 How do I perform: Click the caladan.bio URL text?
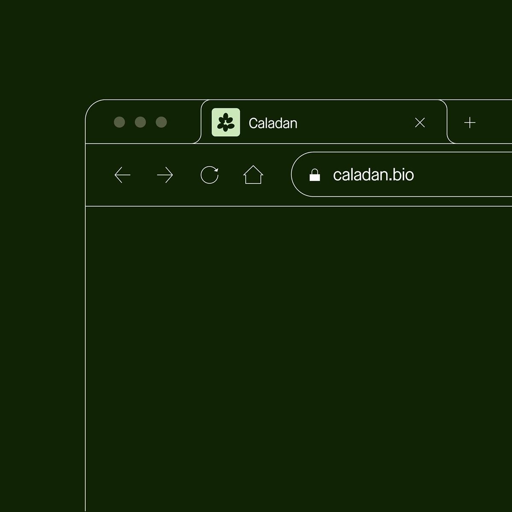pos(373,175)
